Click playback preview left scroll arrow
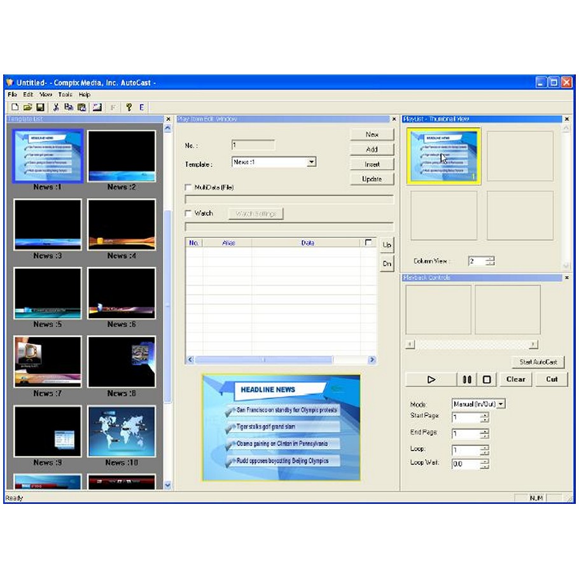This screenshot has height=579, width=579. click(410, 344)
